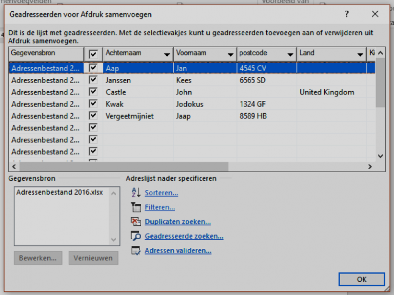The width and height of the screenshot is (394, 295).
Task: Expand the postcode column filter dropdown
Action: [x=291, y=54]
